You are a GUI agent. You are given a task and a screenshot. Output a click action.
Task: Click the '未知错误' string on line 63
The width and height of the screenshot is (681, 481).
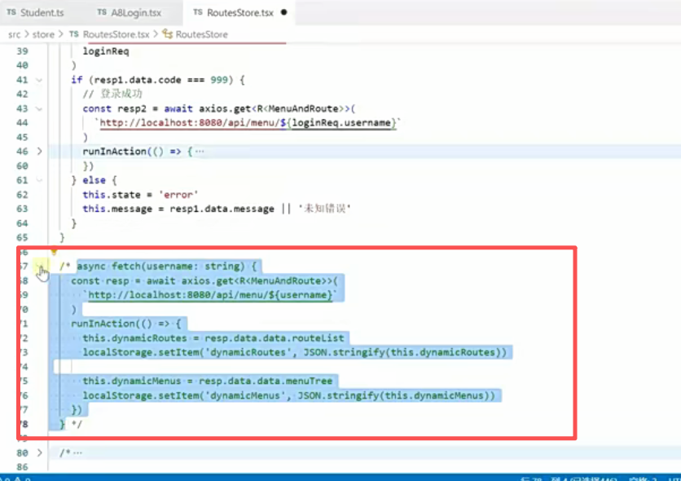point(325,209)
